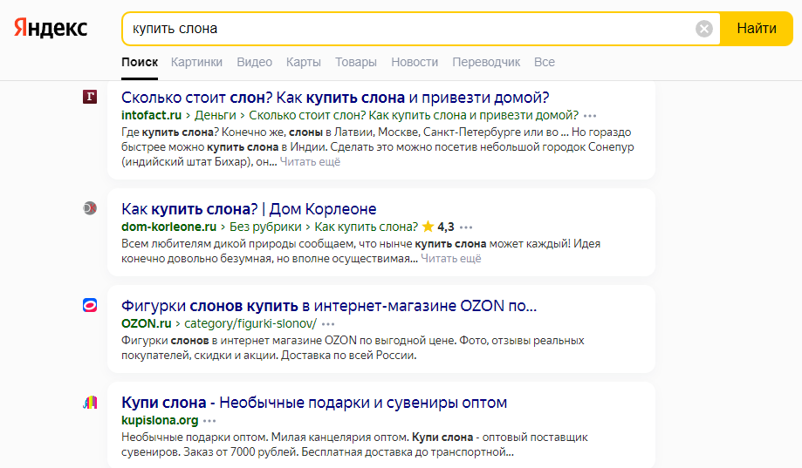Click the dom-korleone.ru site favicon
Screen dimensions: 802x468
coord(90,208)
